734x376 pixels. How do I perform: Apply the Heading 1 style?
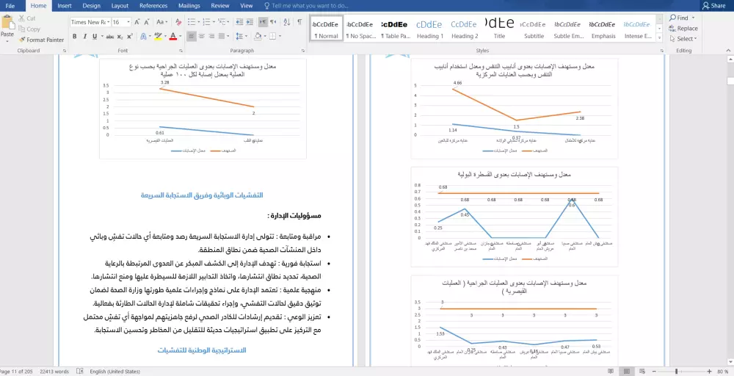[429, 28]
